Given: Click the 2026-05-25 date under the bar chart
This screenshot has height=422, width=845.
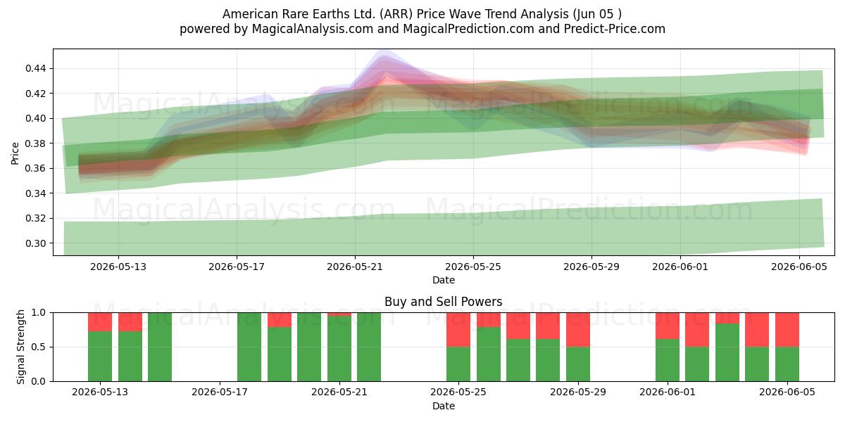Looking at the screenshot, I should point(458,392).
